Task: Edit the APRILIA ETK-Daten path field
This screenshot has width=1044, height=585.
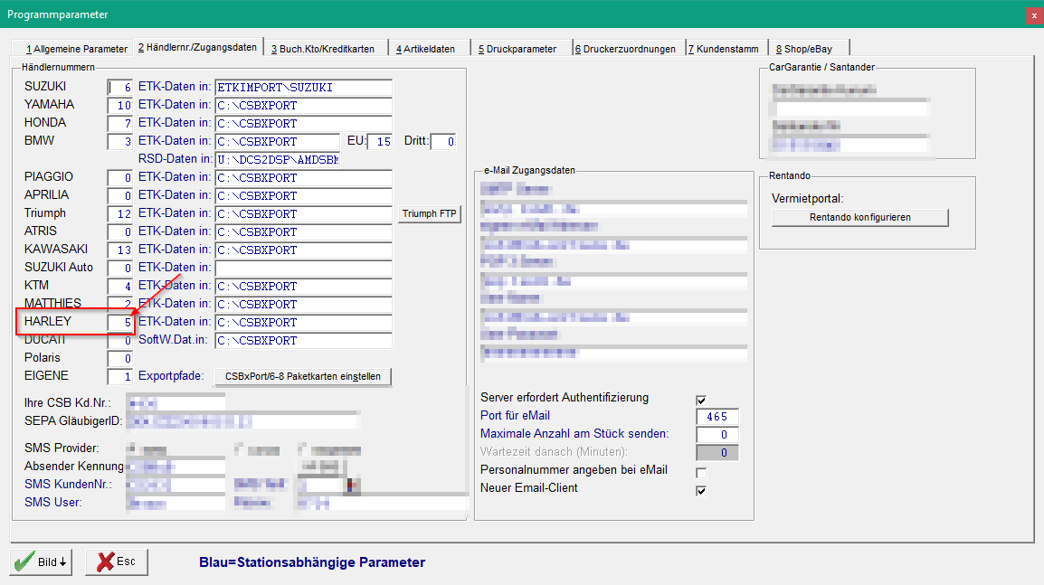Action: [x=304, y=195]
